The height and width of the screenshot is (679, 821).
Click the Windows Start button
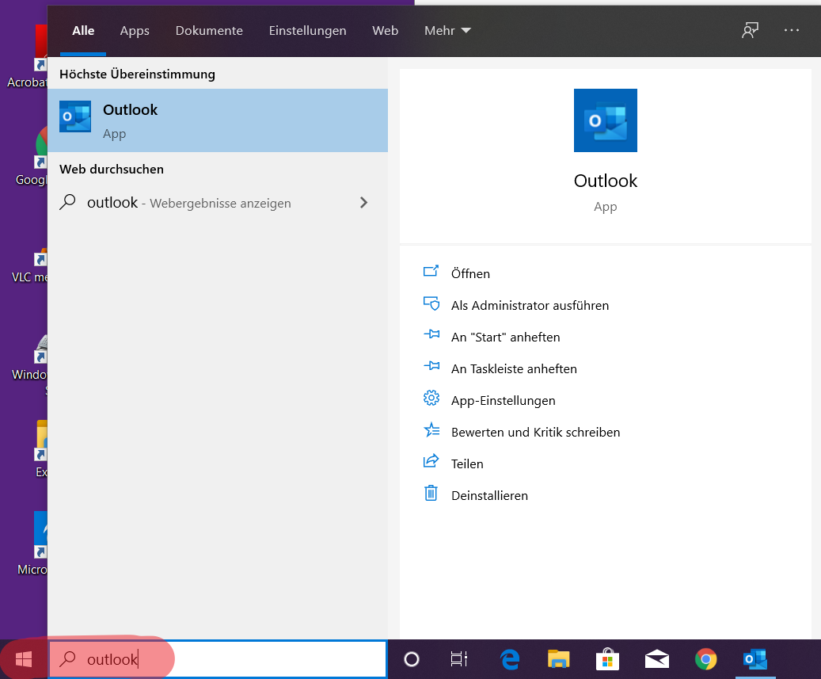23,659
